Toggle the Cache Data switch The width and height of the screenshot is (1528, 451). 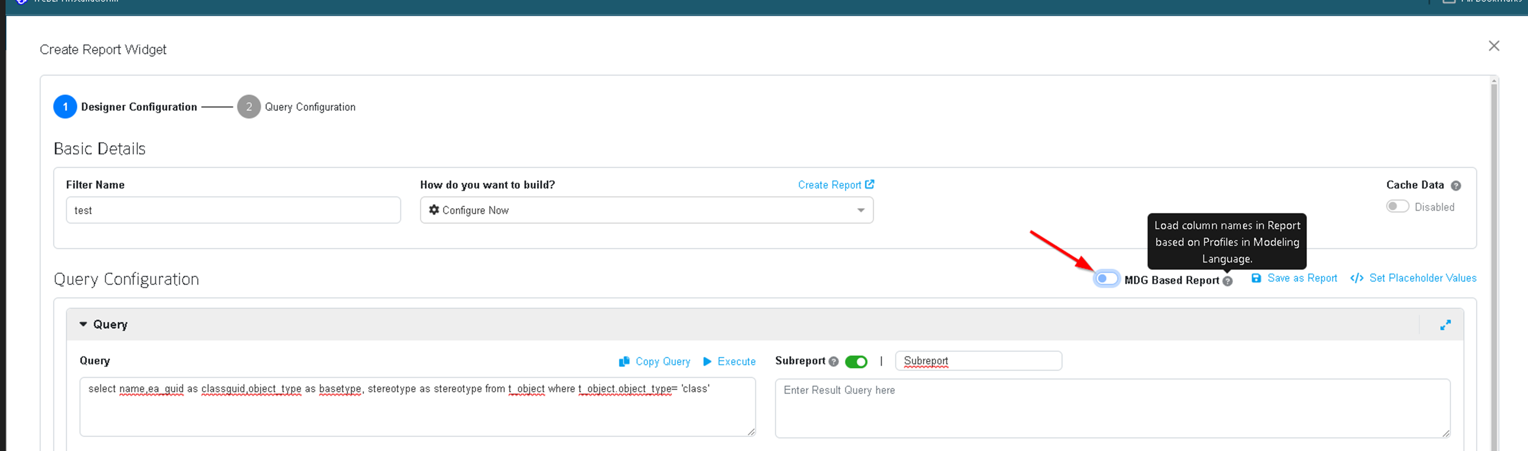point(1398,206)
